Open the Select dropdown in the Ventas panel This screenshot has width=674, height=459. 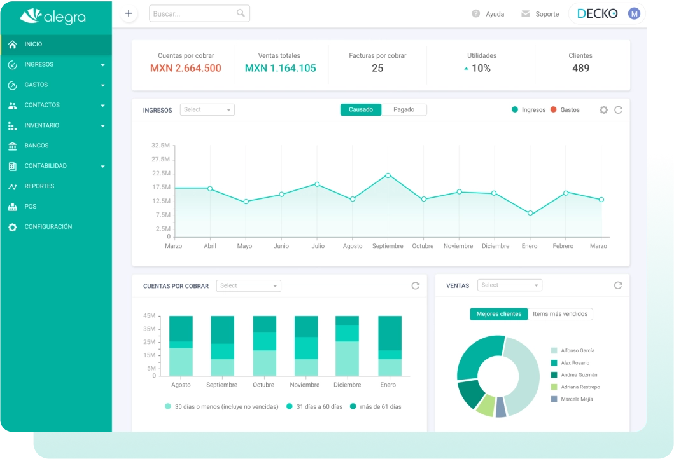click(509, 285)
